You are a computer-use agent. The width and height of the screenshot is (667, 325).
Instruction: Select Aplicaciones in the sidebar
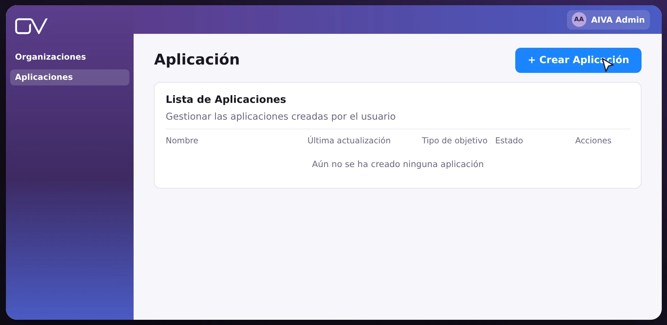70,77
